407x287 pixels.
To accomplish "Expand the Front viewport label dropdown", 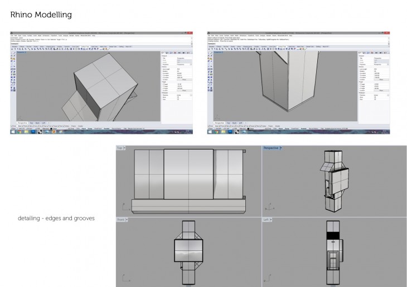I will point(127,220).
